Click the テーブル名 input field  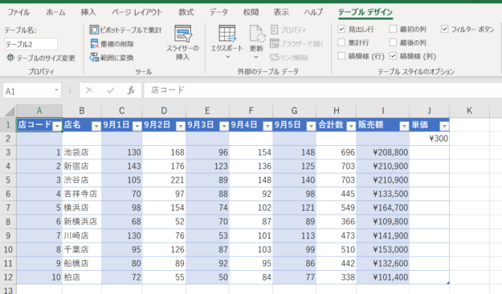pos(31,44)
